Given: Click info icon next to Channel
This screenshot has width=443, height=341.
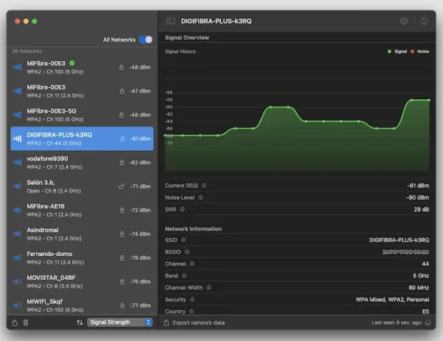Looking at the screenshot, I should (192, 264).
